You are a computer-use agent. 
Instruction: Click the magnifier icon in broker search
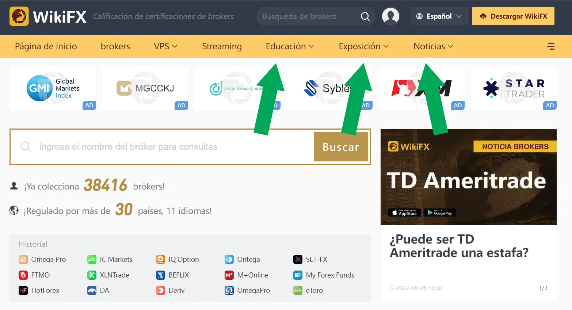point(365,16)
